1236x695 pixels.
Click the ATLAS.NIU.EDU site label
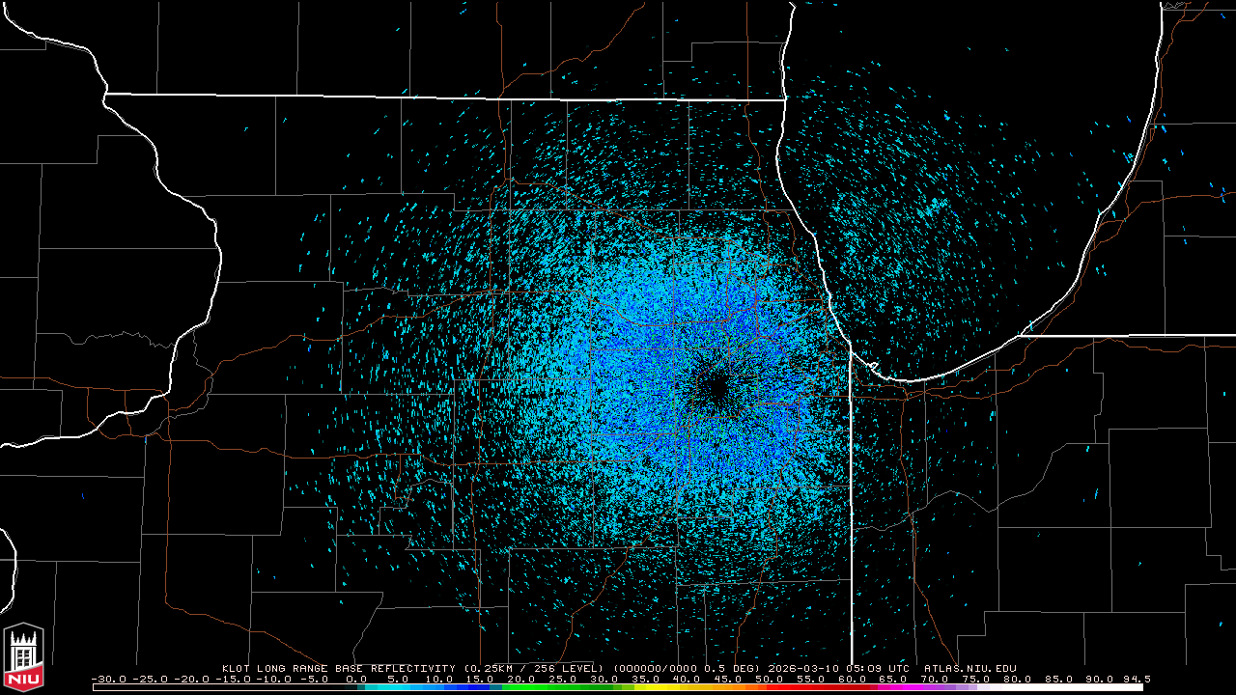coord(969,668)
